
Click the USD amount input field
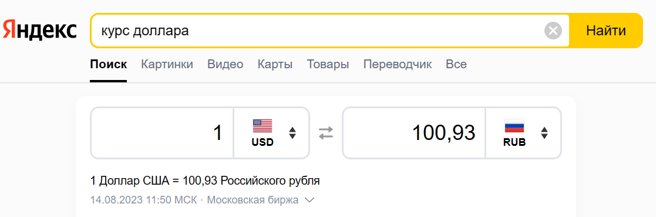coord(162,133)
